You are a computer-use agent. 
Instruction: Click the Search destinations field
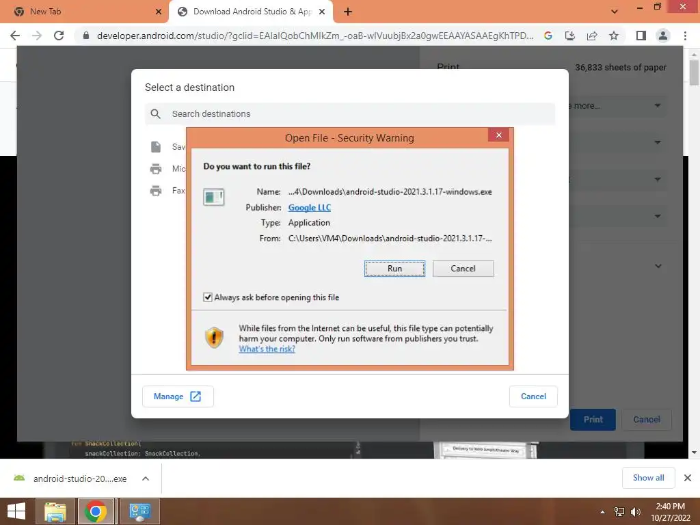349,114
